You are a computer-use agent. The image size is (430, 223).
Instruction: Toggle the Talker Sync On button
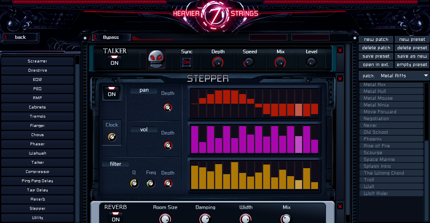186,62
